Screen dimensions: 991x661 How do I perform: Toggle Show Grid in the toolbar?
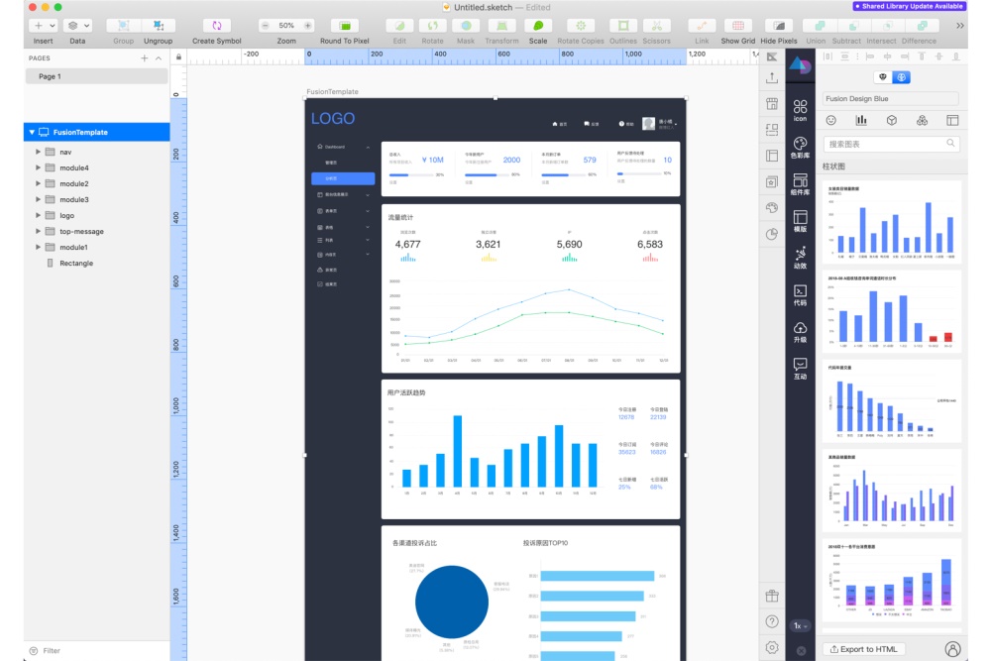[x=737, y=31]
